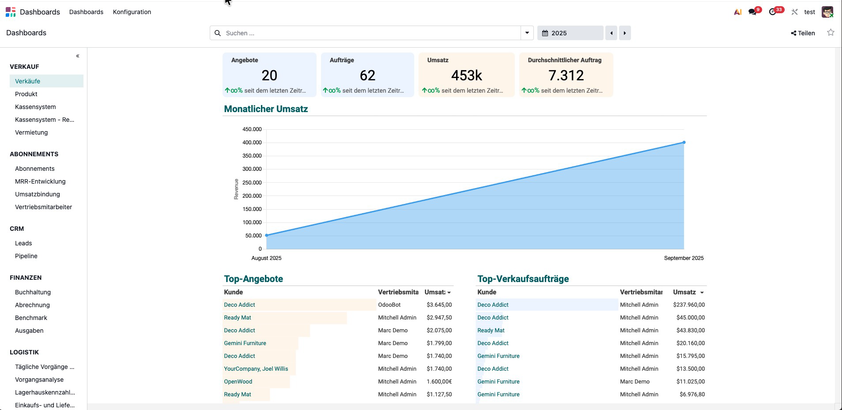
Task: Select Pipeline dashboard in CRM section
Action: 26,256
